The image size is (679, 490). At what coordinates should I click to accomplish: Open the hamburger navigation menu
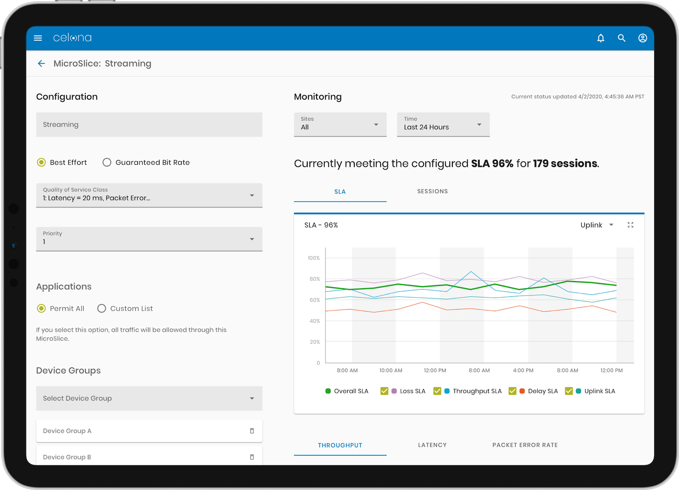(38, 38)
